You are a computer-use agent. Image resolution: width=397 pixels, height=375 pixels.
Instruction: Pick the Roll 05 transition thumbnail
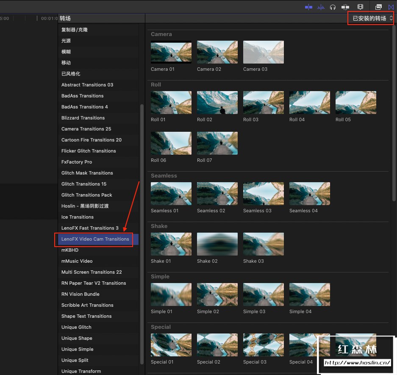(x=355, y=103)
